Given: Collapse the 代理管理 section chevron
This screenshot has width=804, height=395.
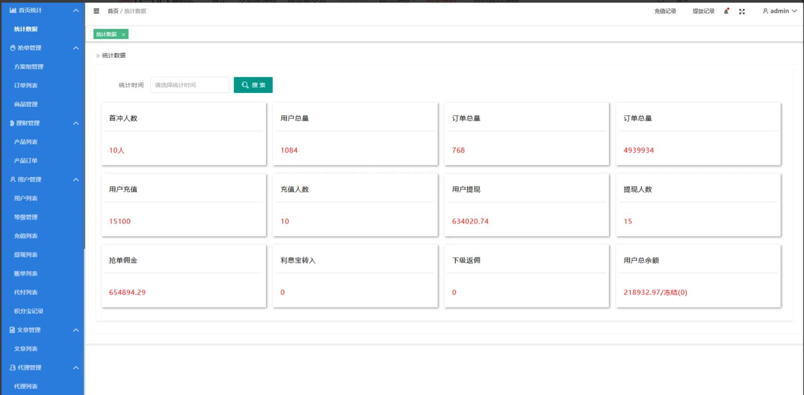Looking at the screenshot, I should 76,368.
